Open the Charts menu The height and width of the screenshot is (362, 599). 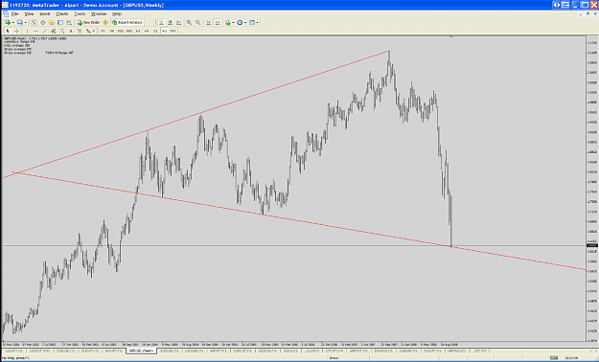(x=62, y=14)
